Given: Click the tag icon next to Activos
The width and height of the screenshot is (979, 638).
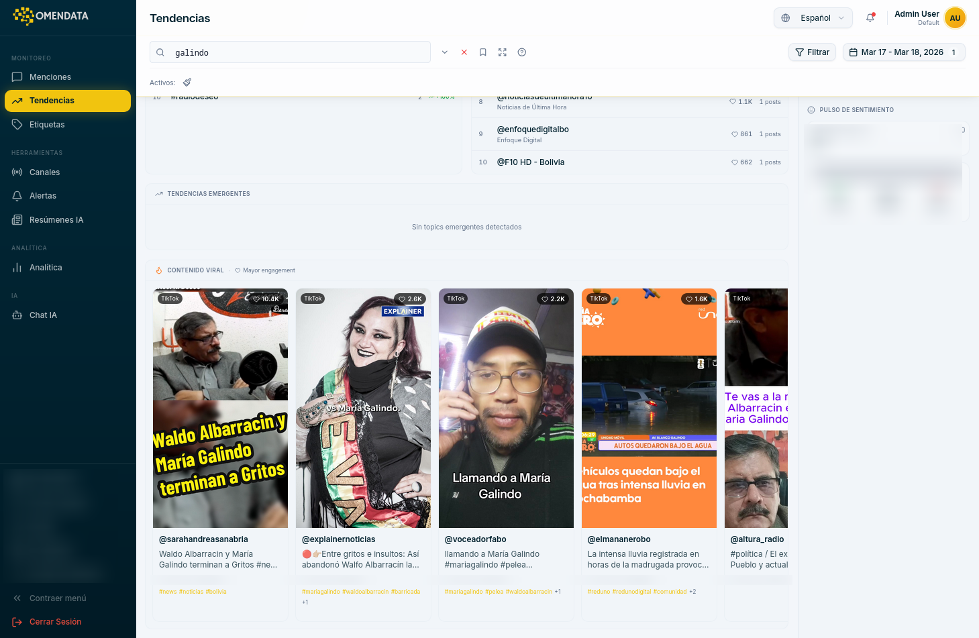Looking at the screenshot, I should coord(187,82).
